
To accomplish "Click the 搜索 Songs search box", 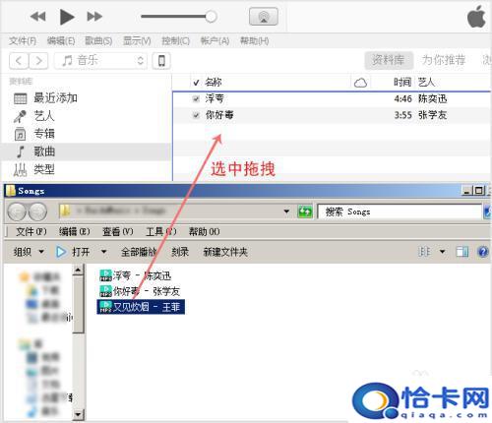I will point(400,211).
